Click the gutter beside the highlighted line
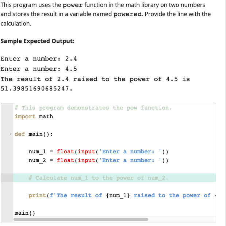Screen dimensions: 226x226 click(x=7, y=178)
